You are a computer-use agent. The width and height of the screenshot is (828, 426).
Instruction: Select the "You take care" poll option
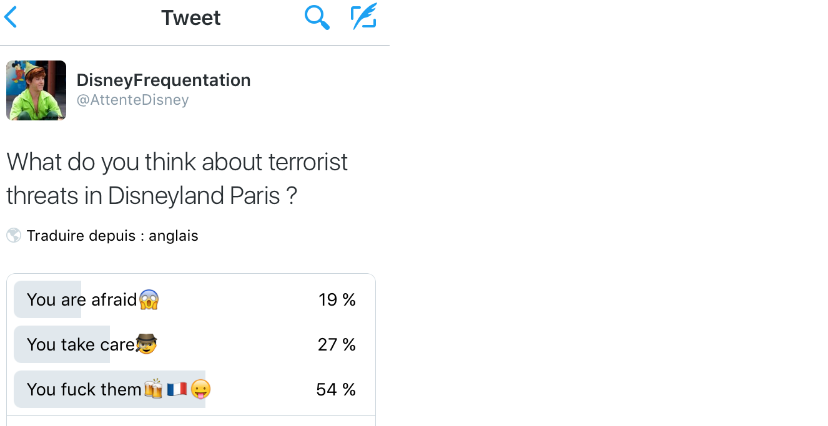(191, 344)
